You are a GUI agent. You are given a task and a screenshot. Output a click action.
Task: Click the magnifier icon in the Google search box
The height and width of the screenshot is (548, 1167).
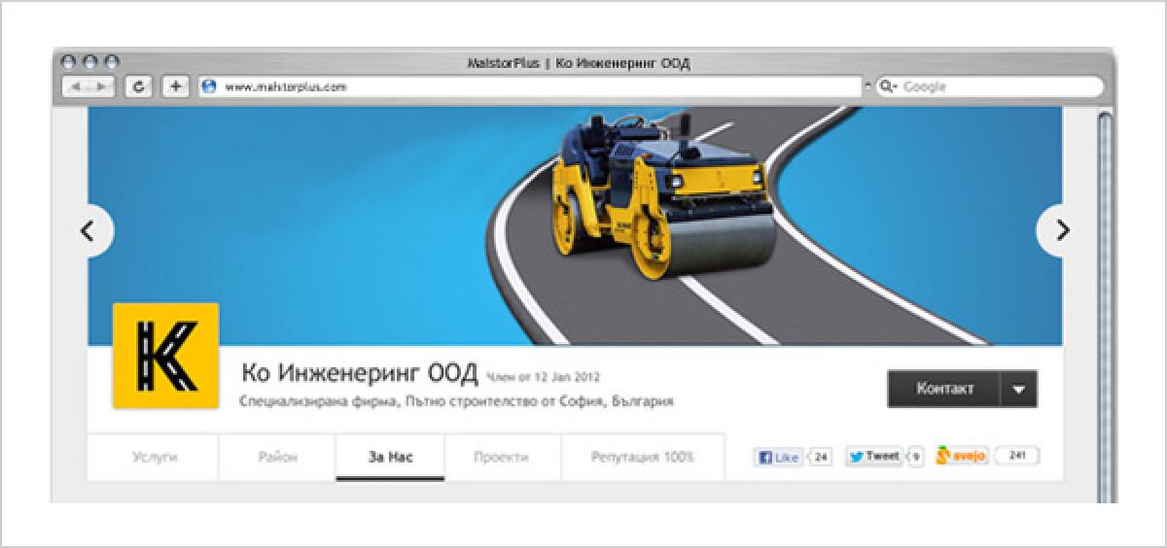tap(888, 86)
